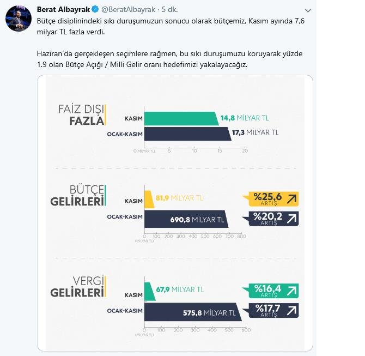Screen dimensions: 365x356
Task: Open the Berat Albayrak display name
Action: [x=63, y=9]
